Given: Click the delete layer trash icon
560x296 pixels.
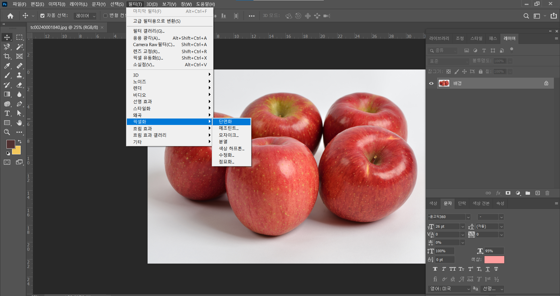Looking at the screenshot, I should point(547,193).
